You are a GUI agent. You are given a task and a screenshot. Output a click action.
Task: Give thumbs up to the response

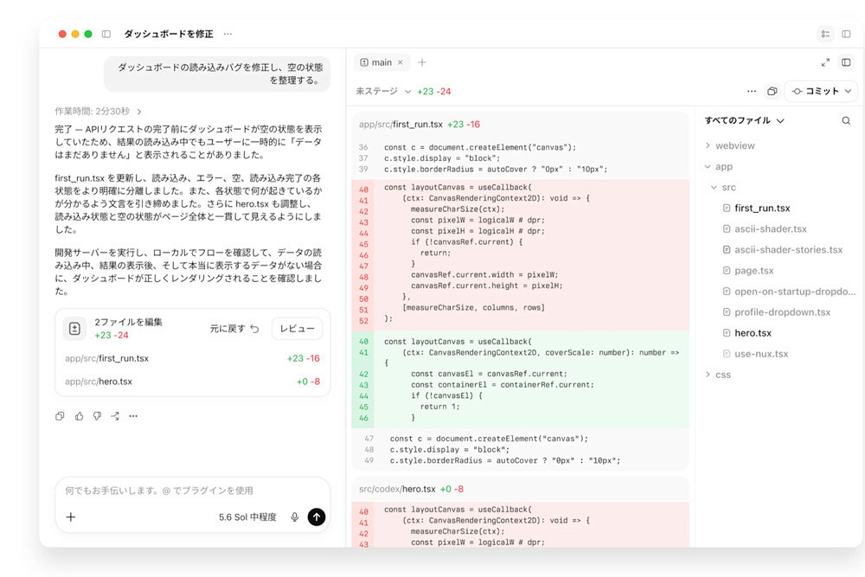tap(79, 416)
